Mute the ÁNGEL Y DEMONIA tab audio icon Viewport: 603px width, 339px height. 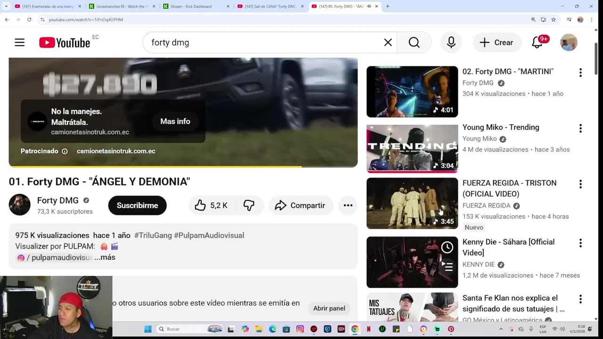point(369,6)
